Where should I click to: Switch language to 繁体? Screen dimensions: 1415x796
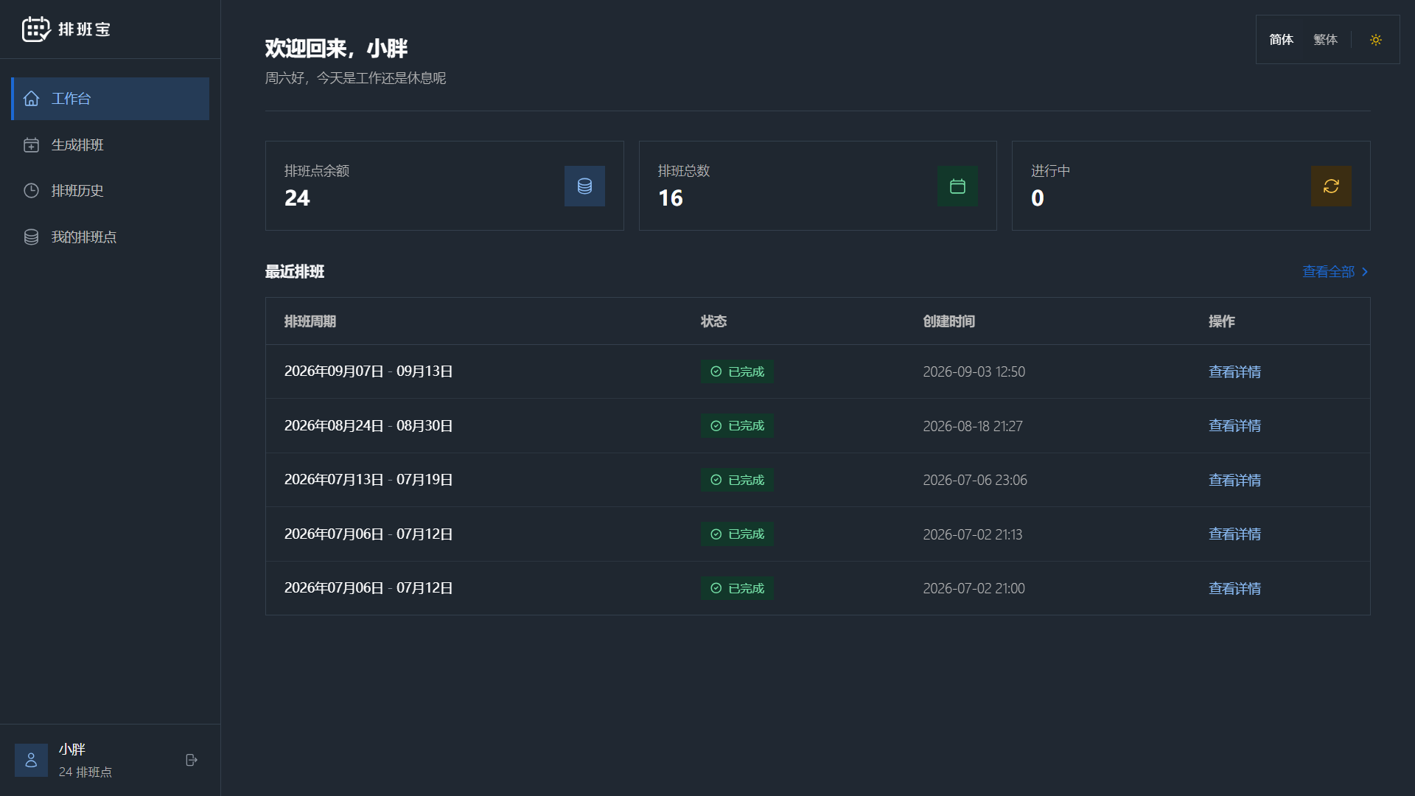coord(1325,40)
